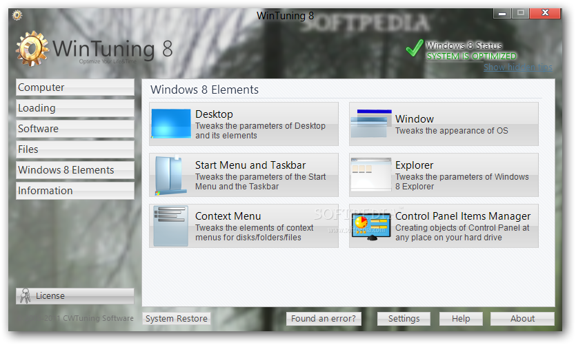Open the Information category
The image size is (576, 345).
click(75, 191)
